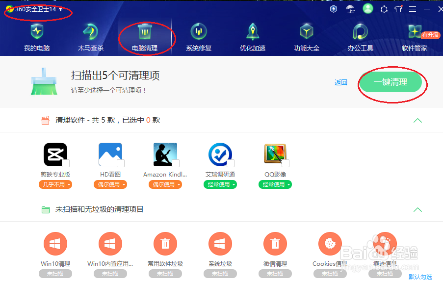Open 功能大全 cube tab
This screenshot has height=282, width=443.
coord(307,38)
